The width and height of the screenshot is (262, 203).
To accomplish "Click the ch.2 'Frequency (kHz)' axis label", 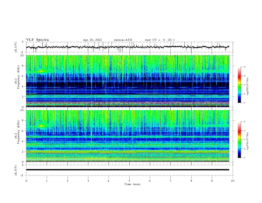I will point(19,132).
